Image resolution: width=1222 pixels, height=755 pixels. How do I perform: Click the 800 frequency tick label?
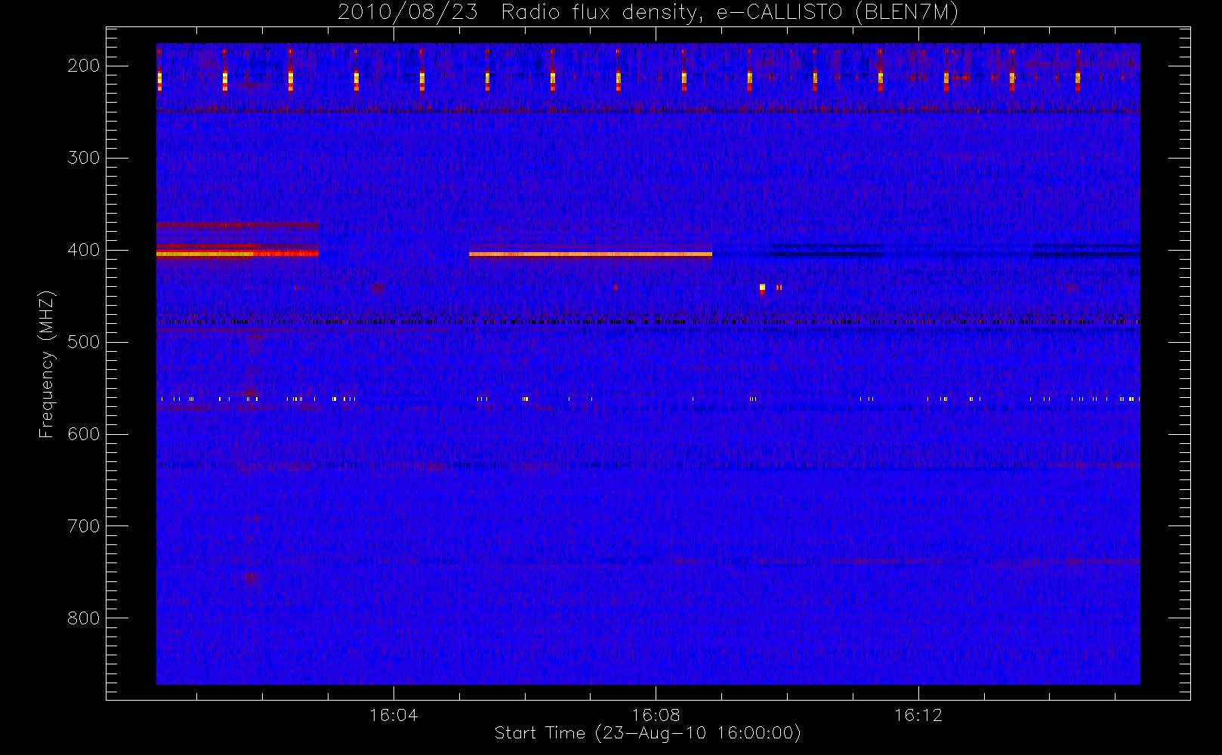click(83, 618)
